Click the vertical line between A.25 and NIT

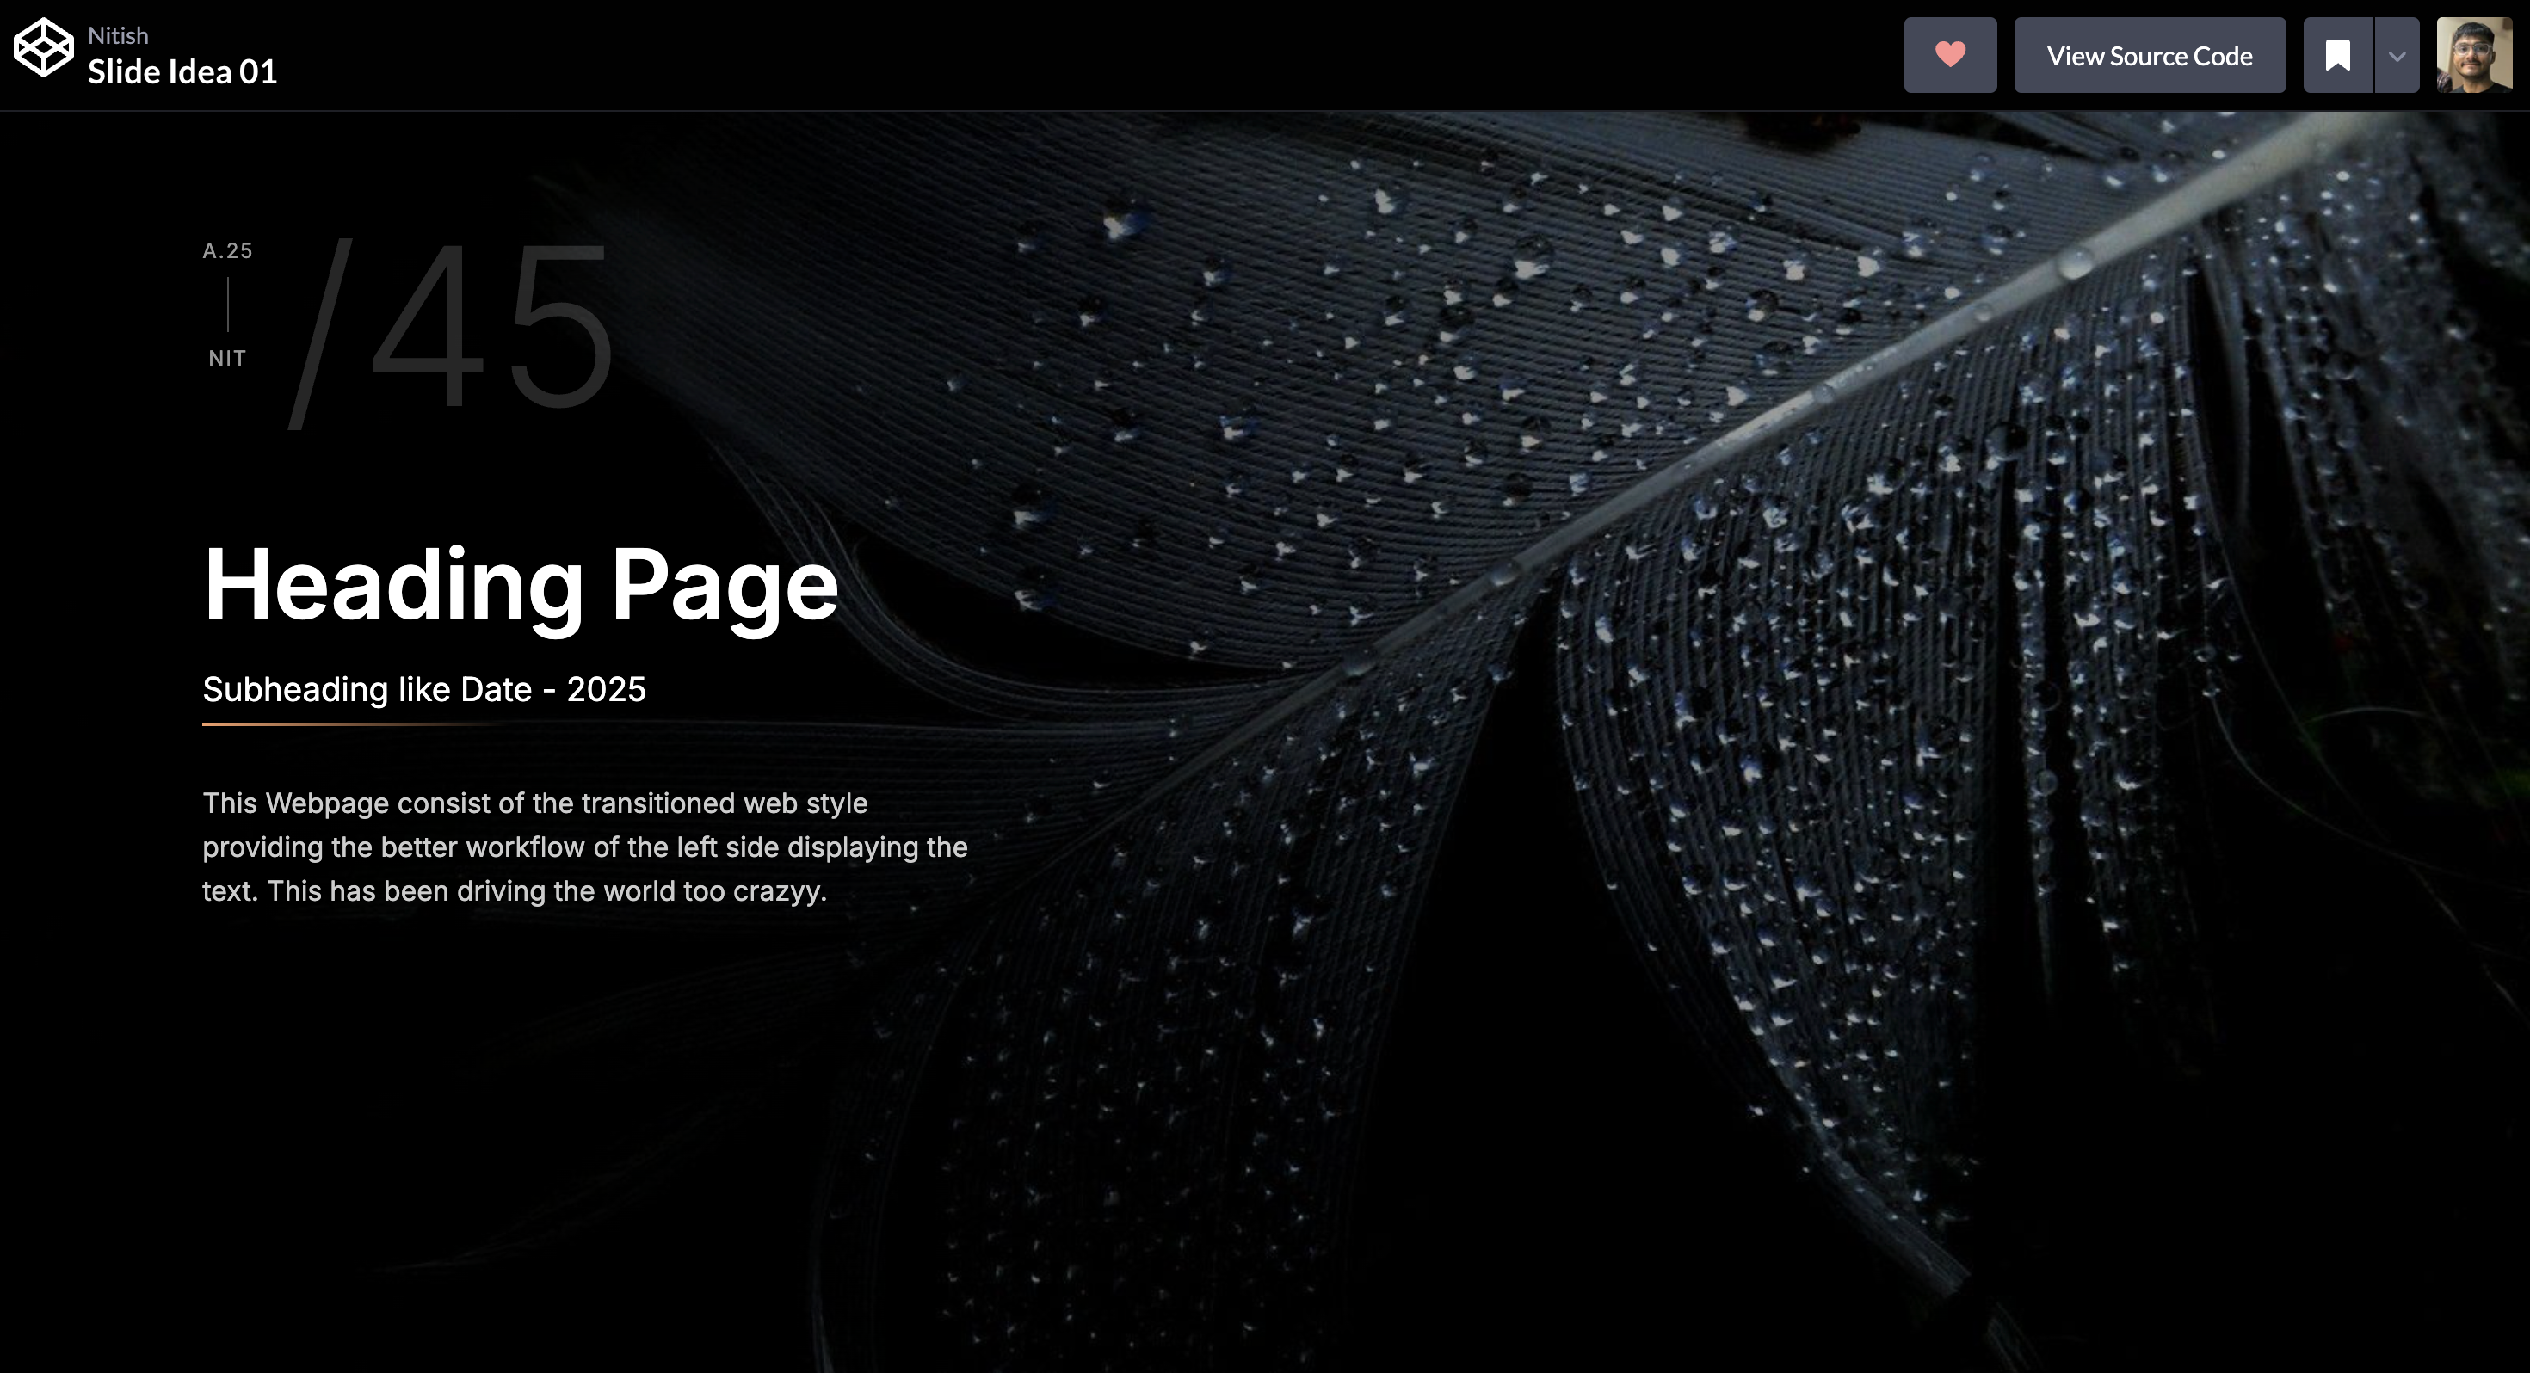[x=227, y=305]
